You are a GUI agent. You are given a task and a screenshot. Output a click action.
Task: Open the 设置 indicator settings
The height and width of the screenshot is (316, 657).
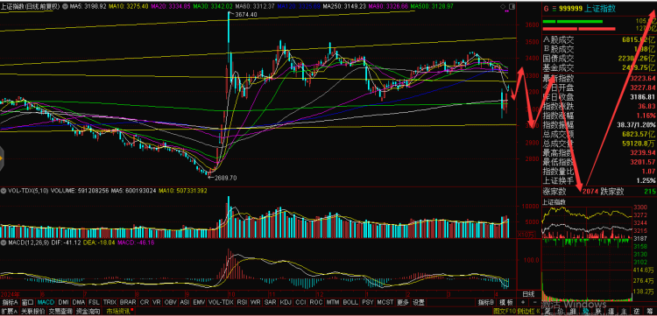pos(419,302)
